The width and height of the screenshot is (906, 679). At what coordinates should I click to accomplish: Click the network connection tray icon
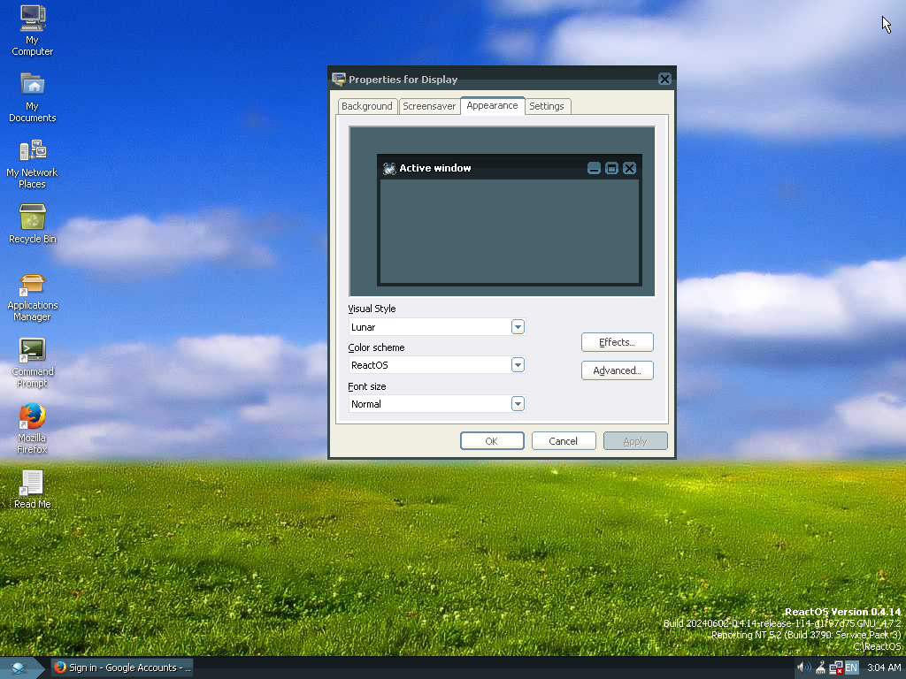tap(835, 668)
